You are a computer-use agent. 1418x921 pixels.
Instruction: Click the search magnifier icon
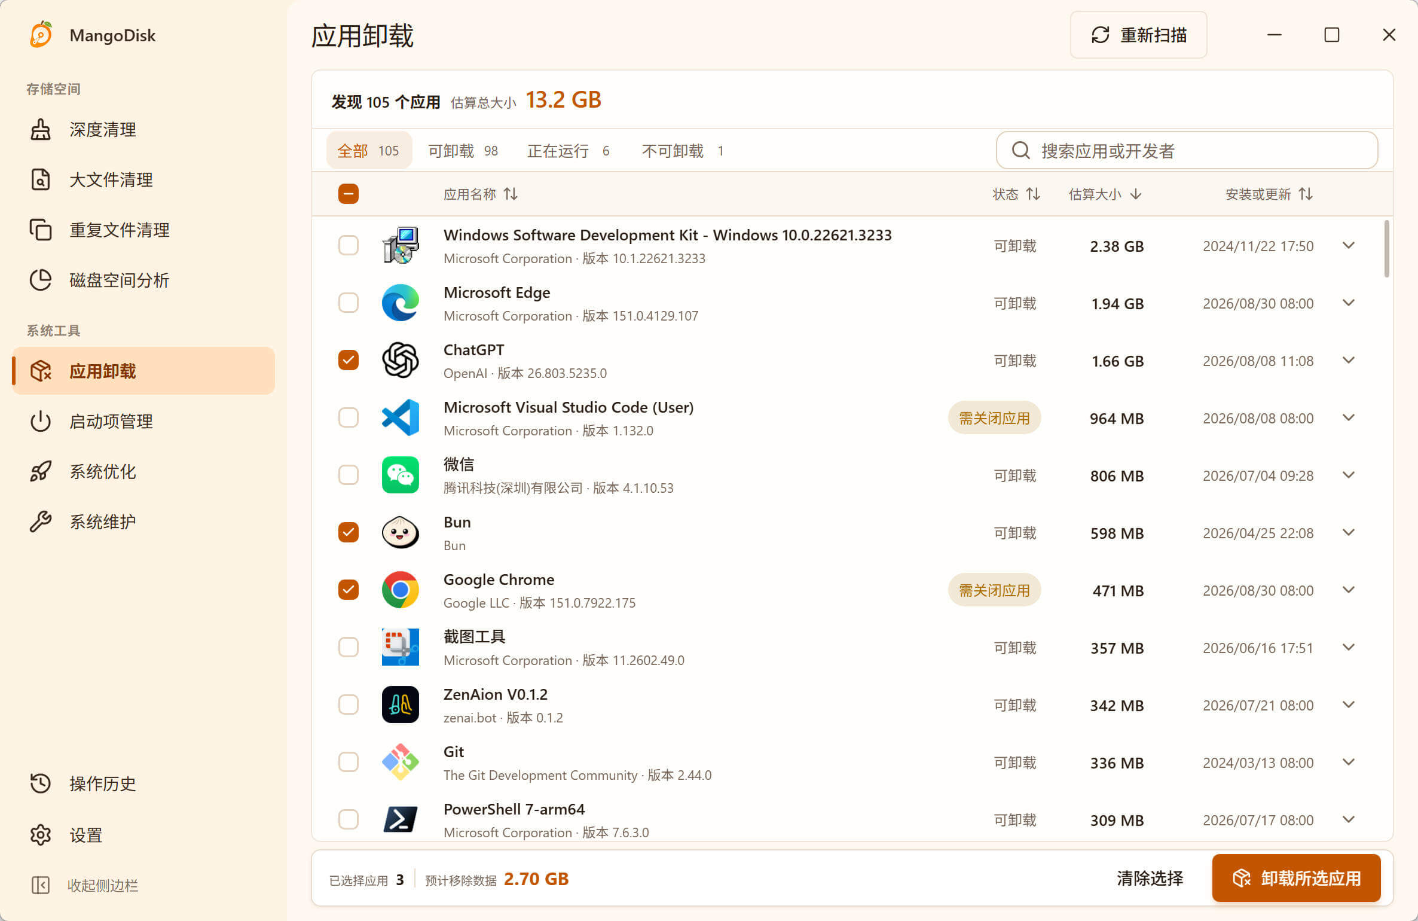pyautogui.click(x=1021, y=151)
